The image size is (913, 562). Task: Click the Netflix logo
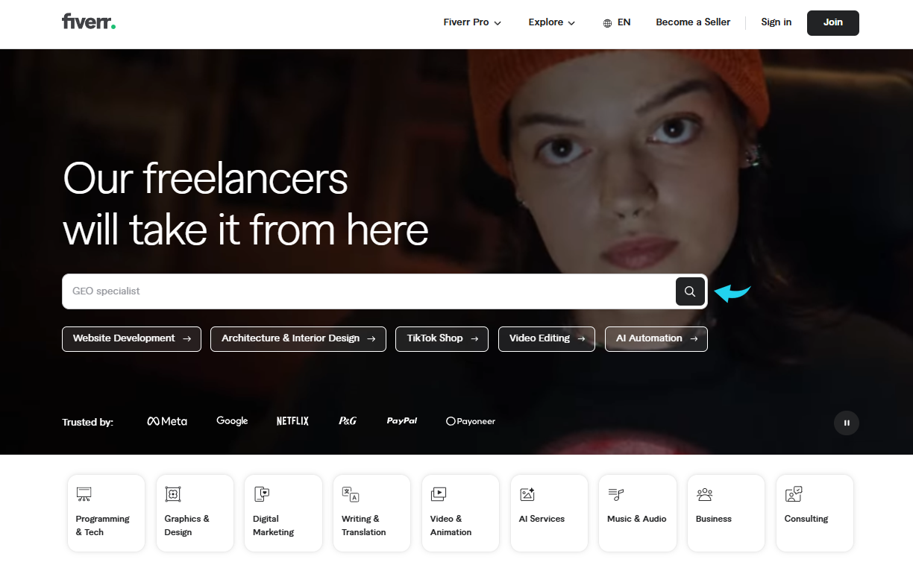(292, 421)
